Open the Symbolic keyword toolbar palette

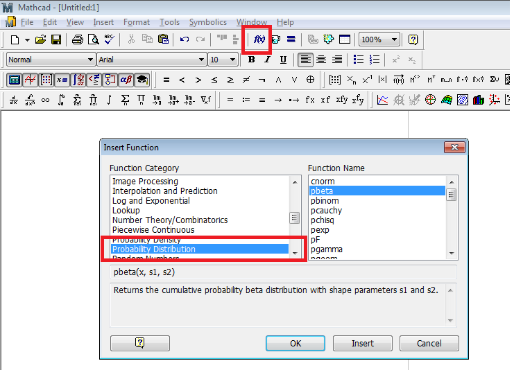(142, 80)
